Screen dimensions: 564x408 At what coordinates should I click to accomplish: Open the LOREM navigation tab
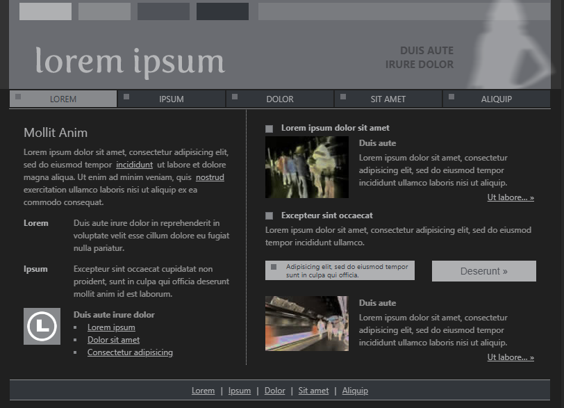(x=63, y=99)
